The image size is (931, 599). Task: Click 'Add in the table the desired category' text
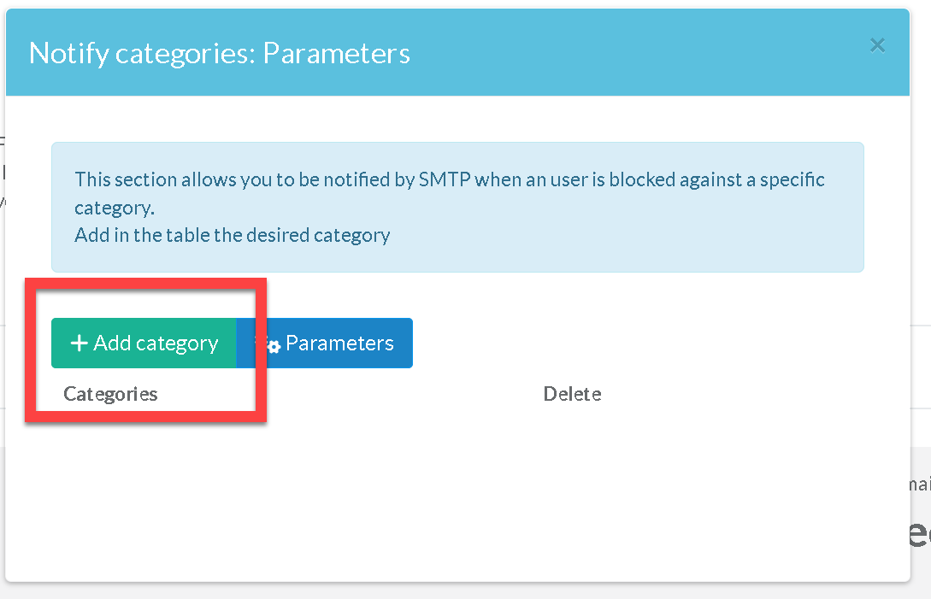point(232,235)
